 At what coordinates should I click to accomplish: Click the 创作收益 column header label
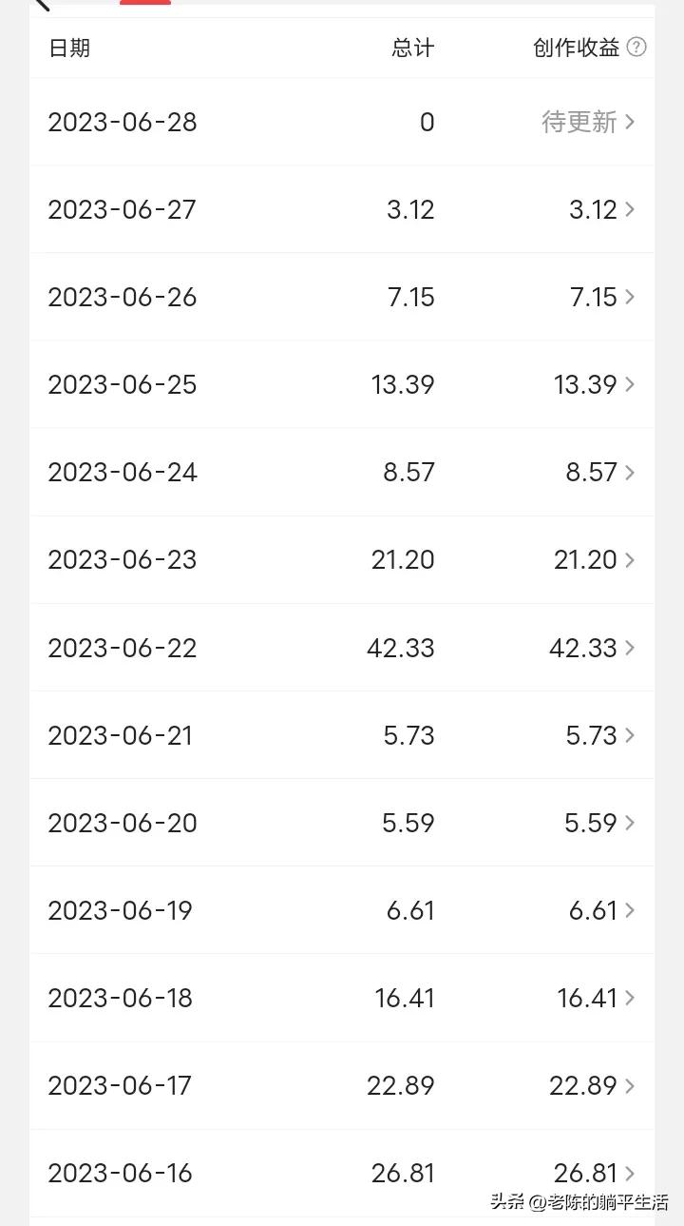[576, 48]
